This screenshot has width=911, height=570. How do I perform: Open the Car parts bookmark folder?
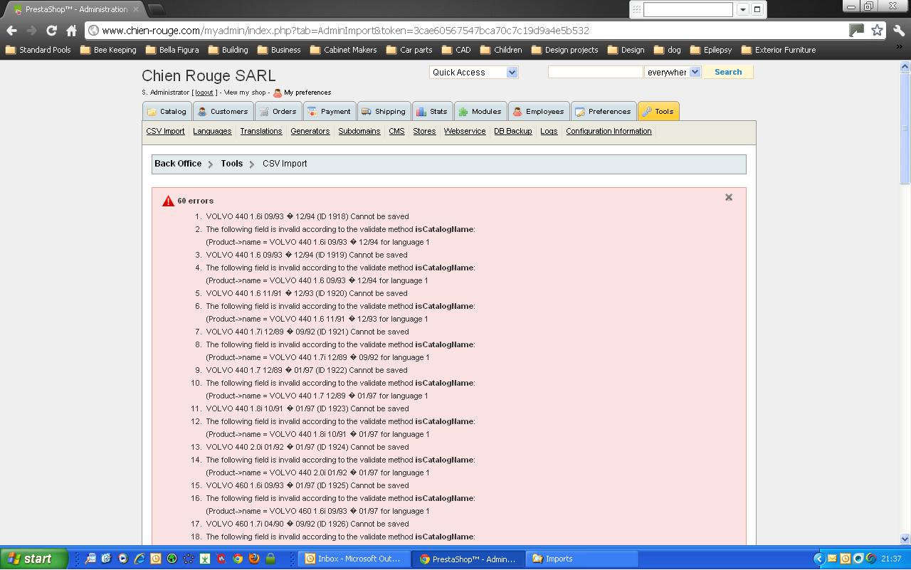click(409, 51)
